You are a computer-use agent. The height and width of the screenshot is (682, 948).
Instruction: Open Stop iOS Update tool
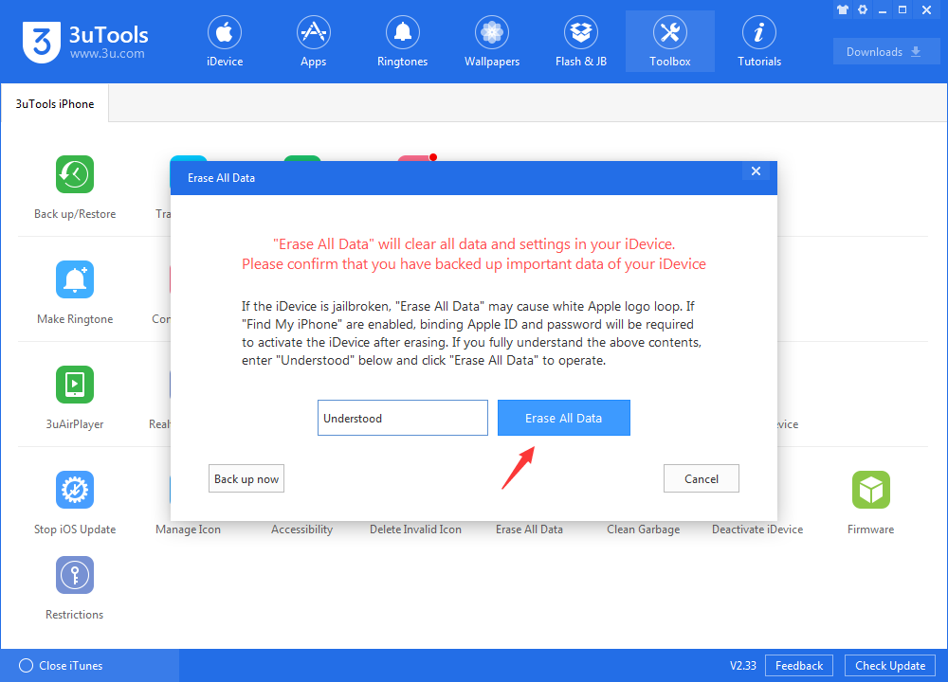click(75, 503)
